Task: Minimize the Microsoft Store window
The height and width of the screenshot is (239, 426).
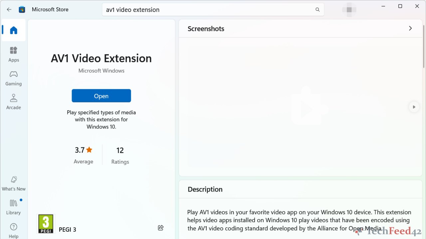Action: pyautogui.click(x=383, y=6)
